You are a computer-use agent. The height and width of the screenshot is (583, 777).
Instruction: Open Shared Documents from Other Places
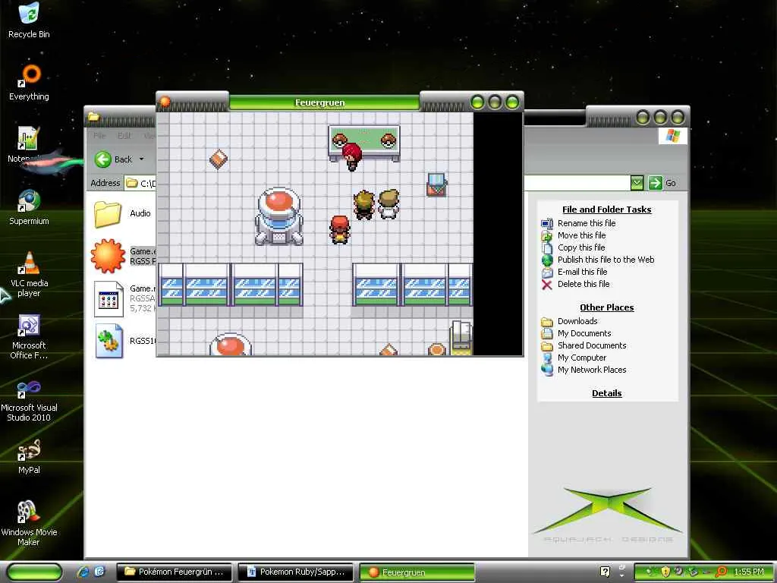[x=592, y=345]
